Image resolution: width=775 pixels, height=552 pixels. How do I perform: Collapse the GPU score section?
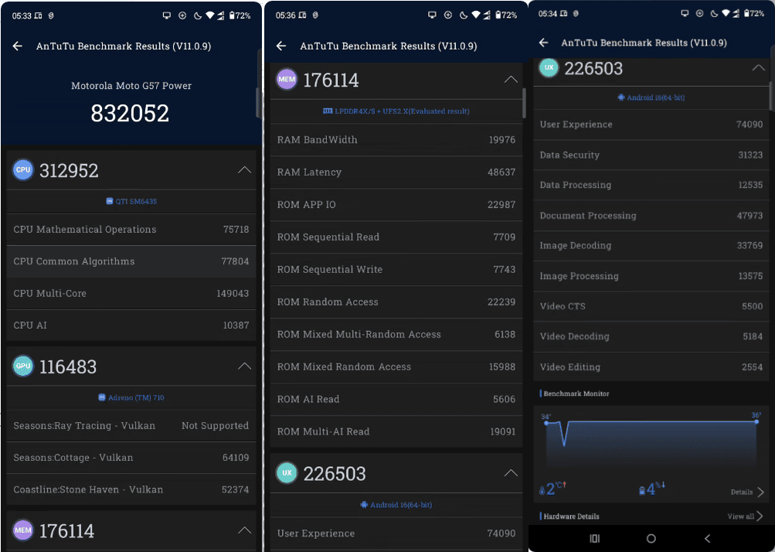[244, 366]
